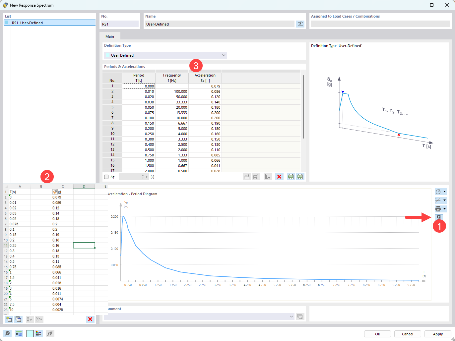
Task: Select the stopwatch time-unit icon beside the diagram
Action: [439, 191]
